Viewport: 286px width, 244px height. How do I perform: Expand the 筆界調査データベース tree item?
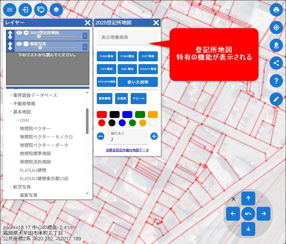[11, 95]
